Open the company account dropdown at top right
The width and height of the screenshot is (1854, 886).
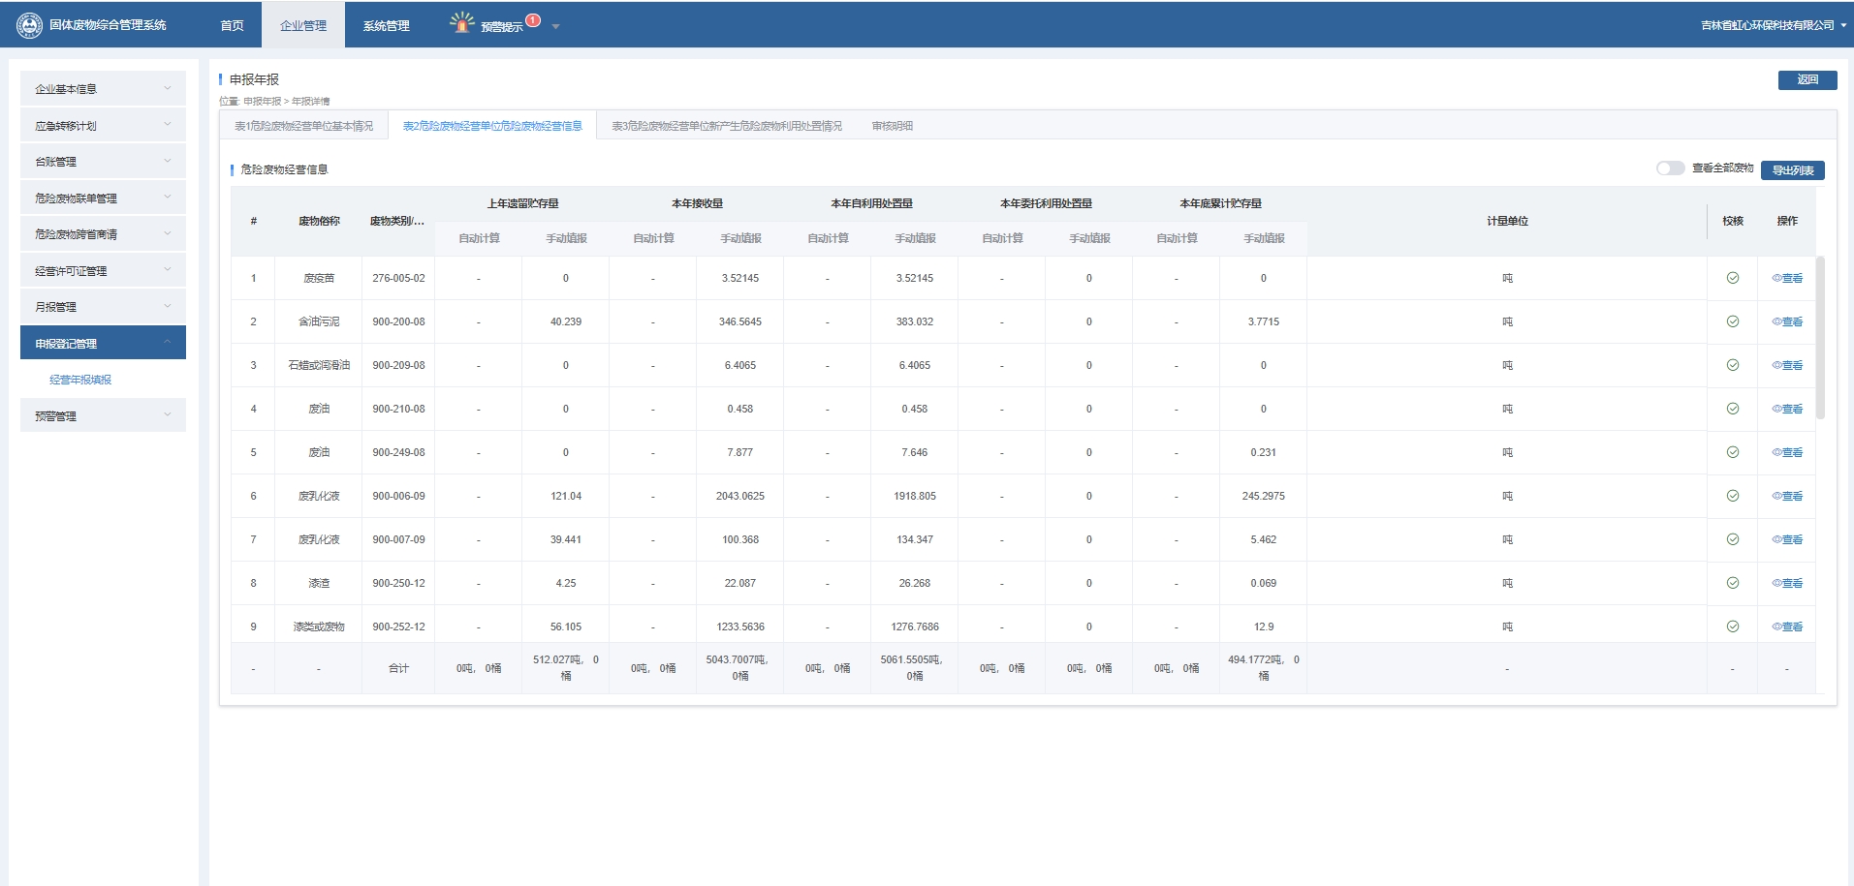pyautogui.click(x=1773, y=25)
